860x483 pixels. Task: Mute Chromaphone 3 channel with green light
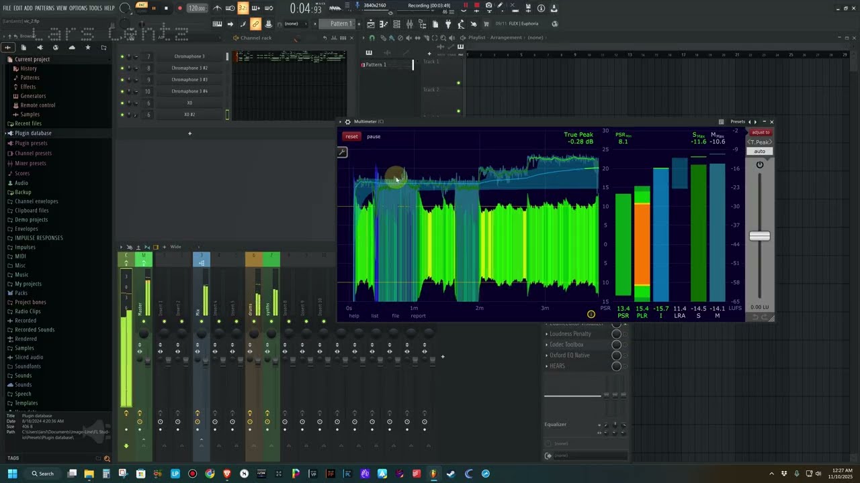[x=122, y=56]
